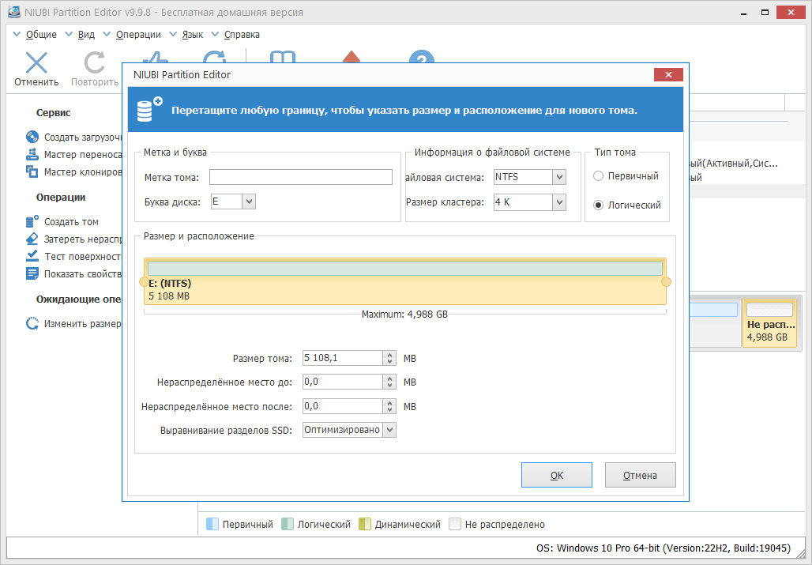Click the stepper arrows for volume size
The width and height of the screenshot is (812, 565).
(x=390, y=358)
